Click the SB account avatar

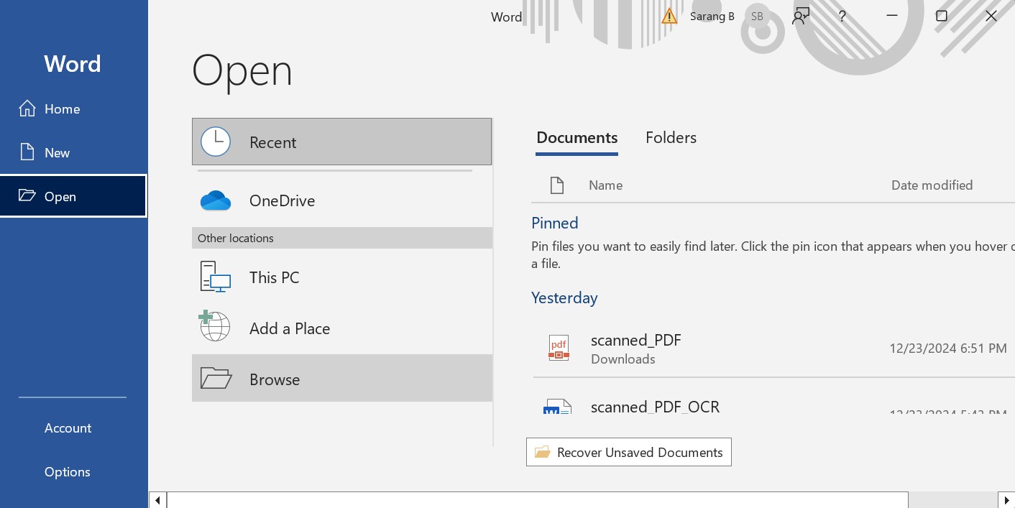[757, 16]
